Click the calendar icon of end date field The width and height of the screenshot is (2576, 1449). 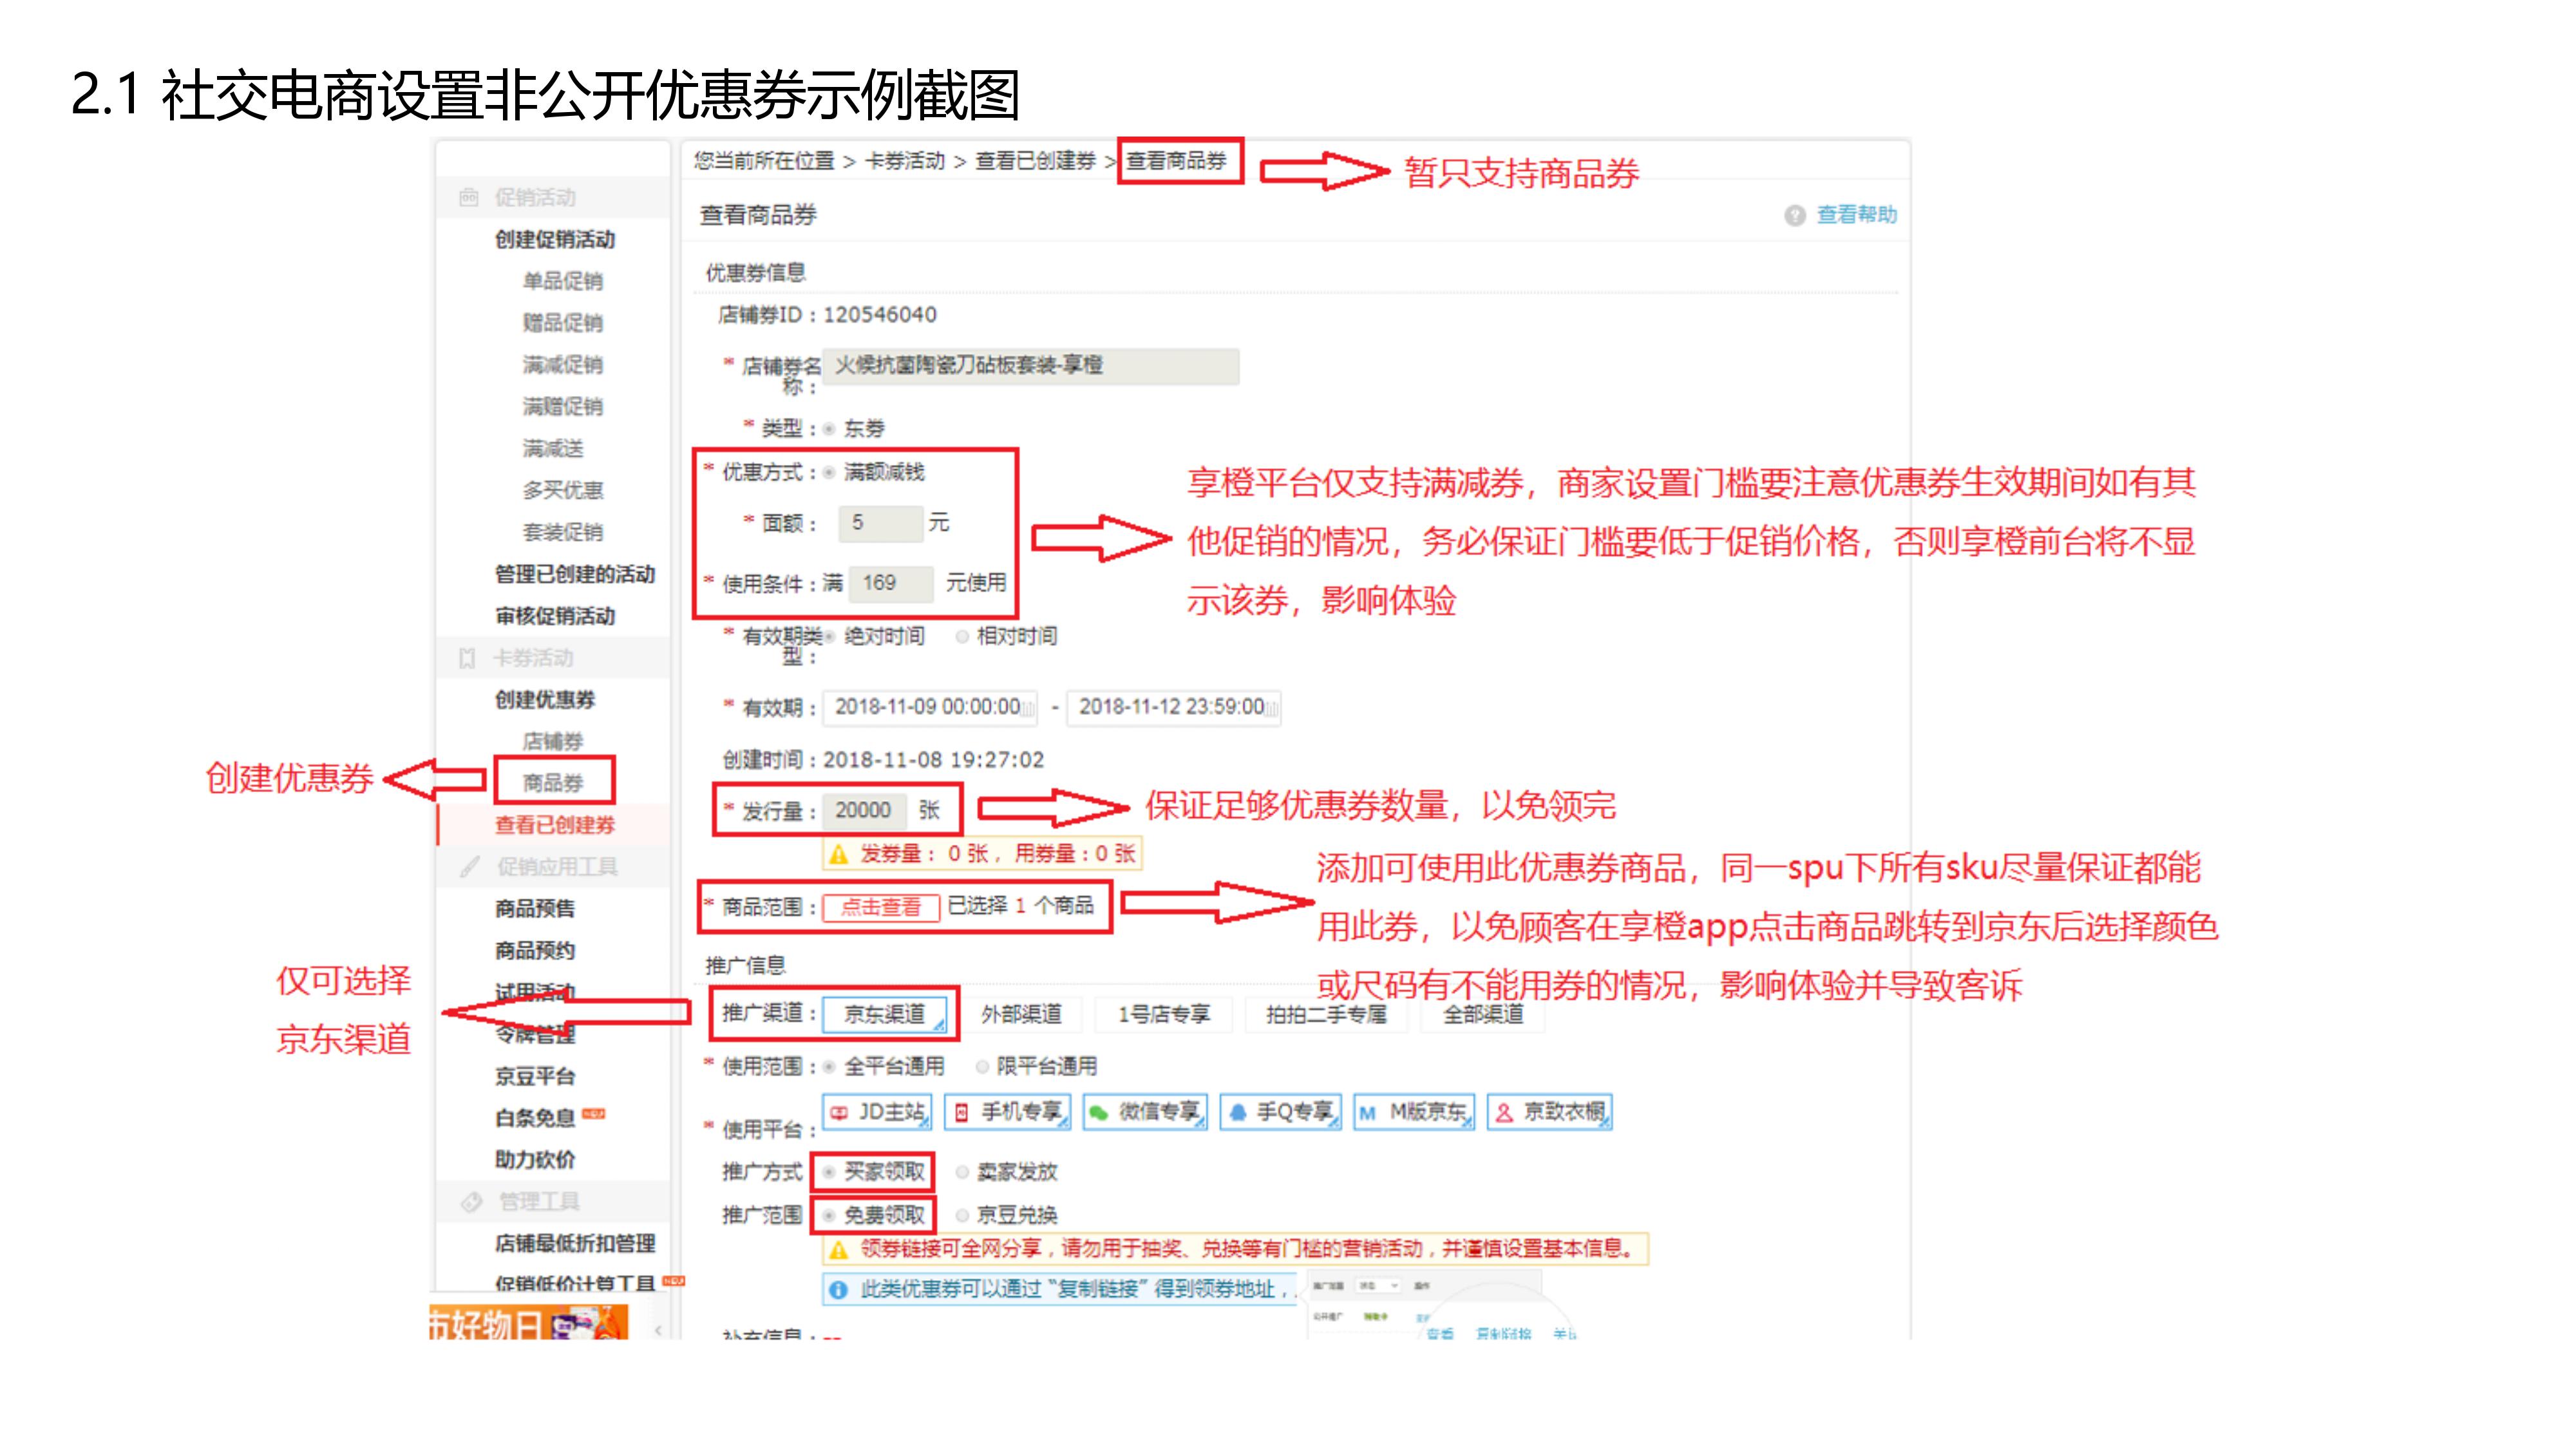point(1271,709)
